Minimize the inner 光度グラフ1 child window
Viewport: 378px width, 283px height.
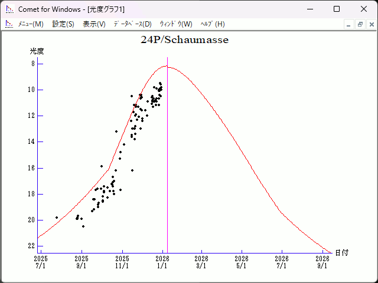point(349,24)
